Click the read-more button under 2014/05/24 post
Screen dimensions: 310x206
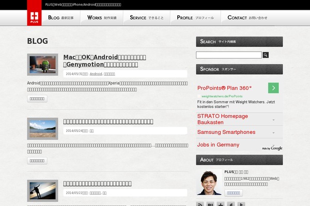point(37,161)
